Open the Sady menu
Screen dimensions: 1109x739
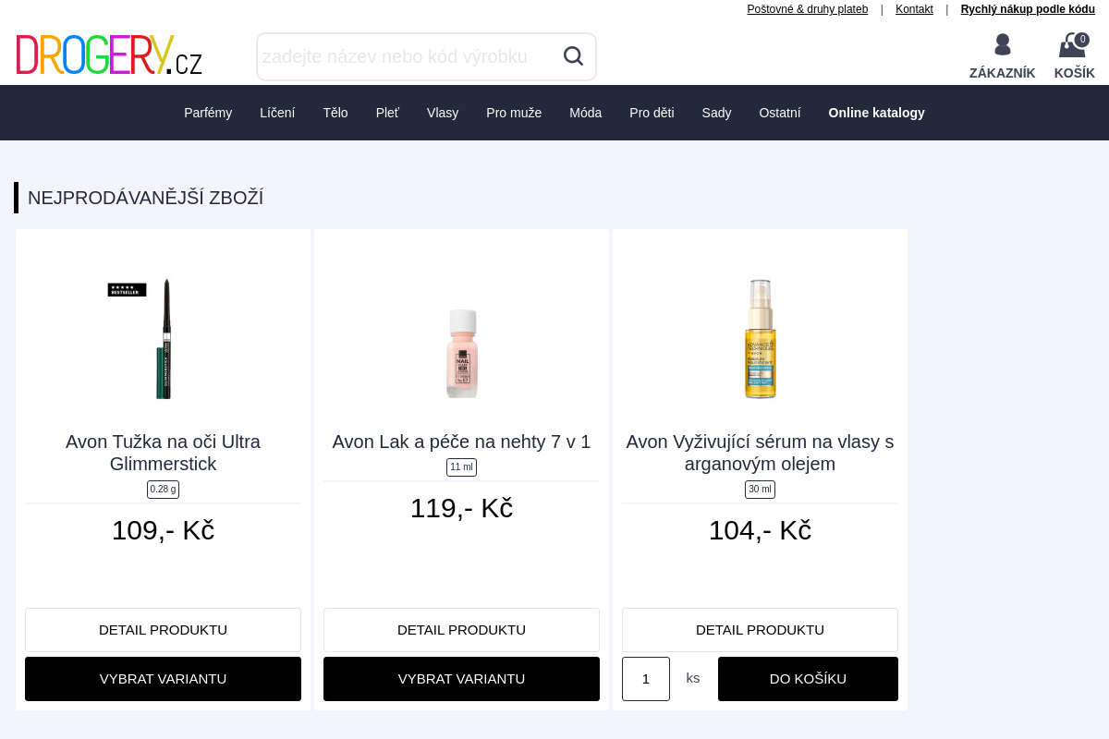click(x=716, y=113)
